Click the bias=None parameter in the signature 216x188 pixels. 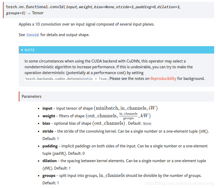coord(104,7)
